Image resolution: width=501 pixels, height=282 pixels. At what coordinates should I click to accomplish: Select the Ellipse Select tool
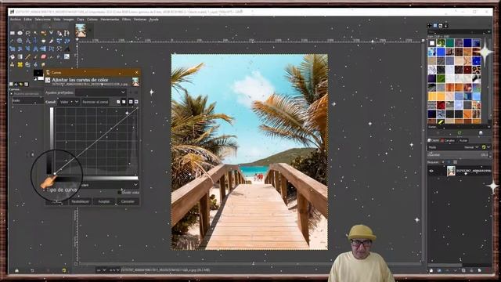[20, 33]
